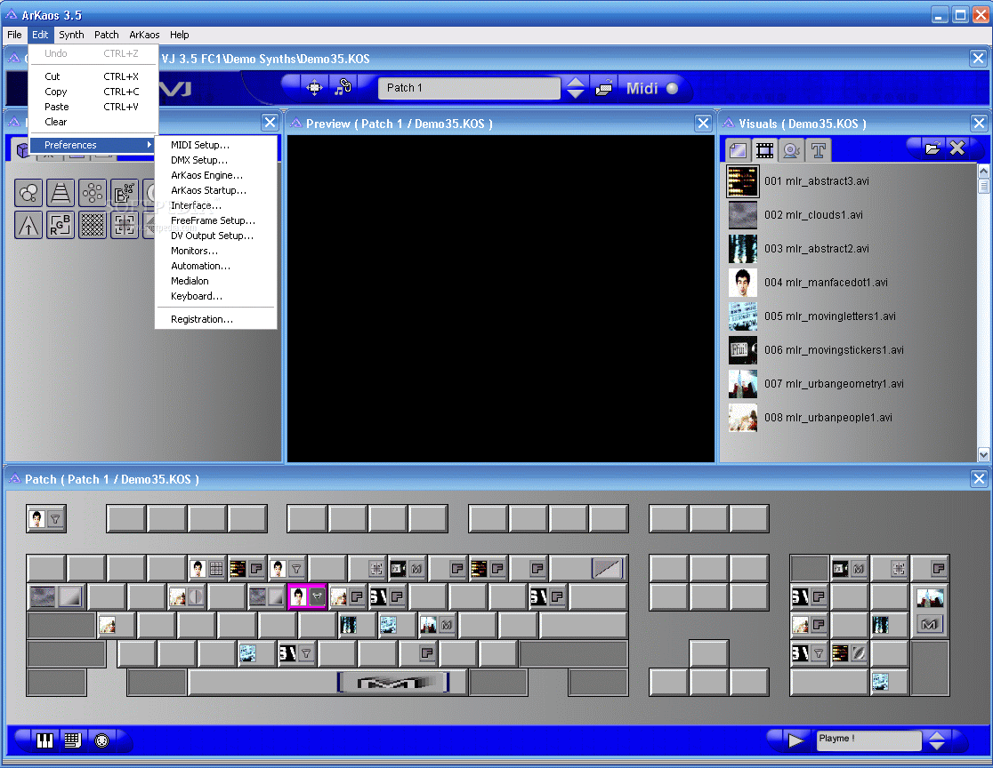
Task: Click the play button beside Playme !
Action: 795,740
